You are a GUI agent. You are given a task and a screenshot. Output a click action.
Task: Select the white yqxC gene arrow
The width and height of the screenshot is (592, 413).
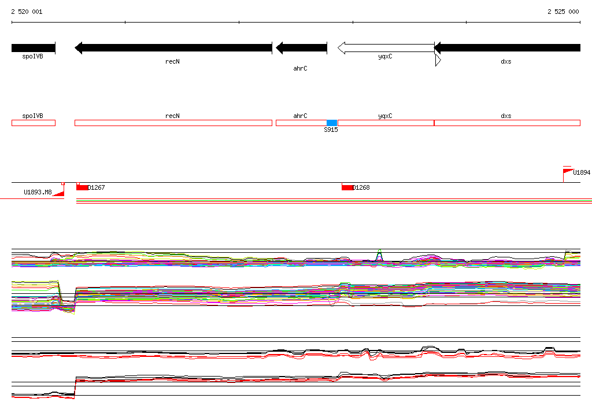386,48
